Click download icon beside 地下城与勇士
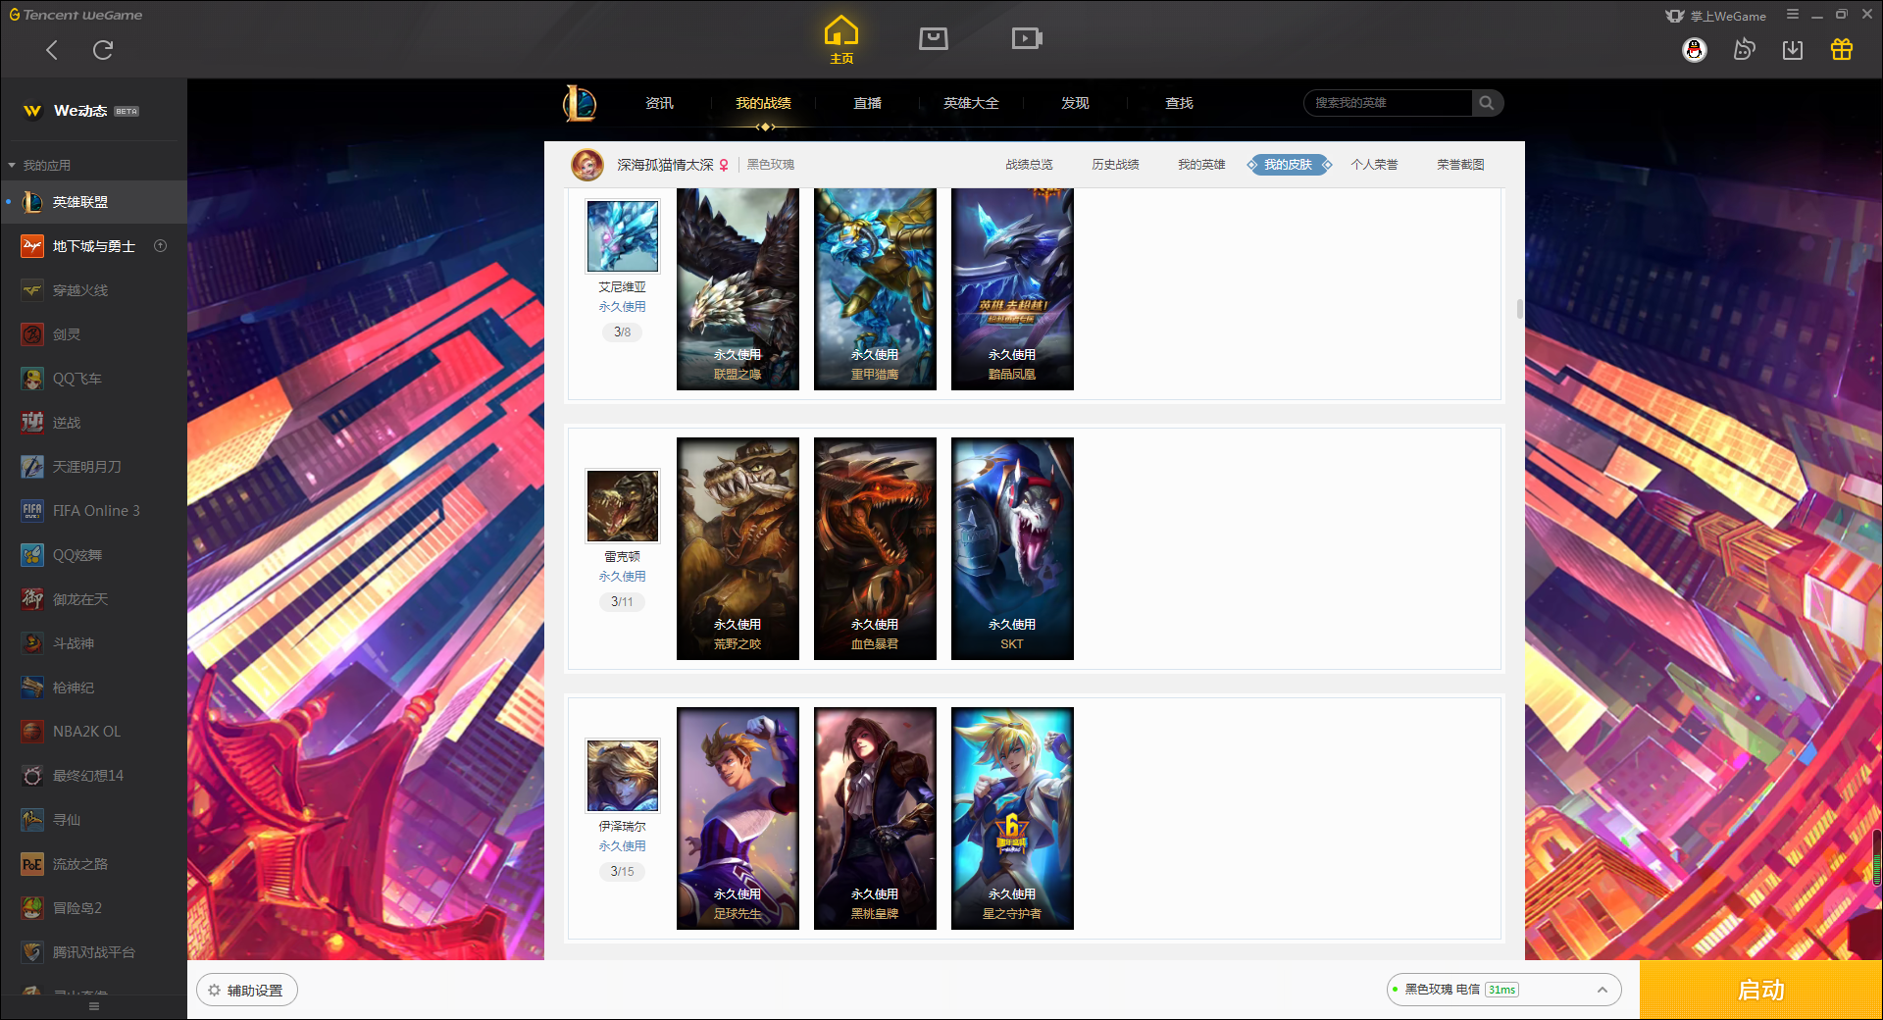 coord(161,246)
